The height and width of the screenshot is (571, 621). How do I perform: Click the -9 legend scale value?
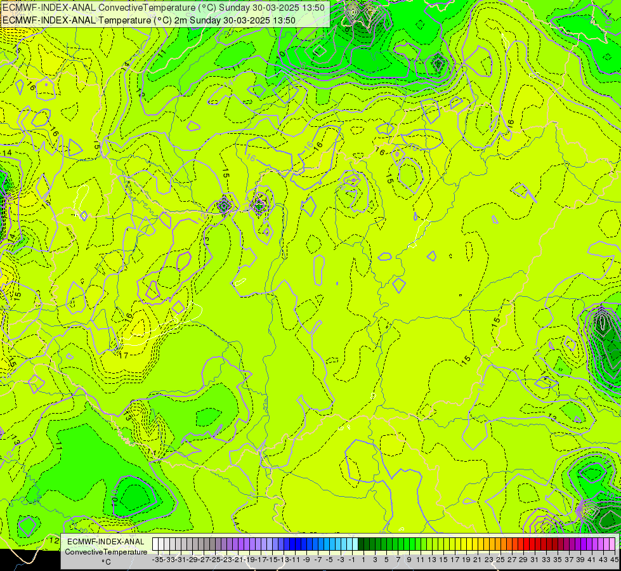pyautogui.click(x=306, y=560)
